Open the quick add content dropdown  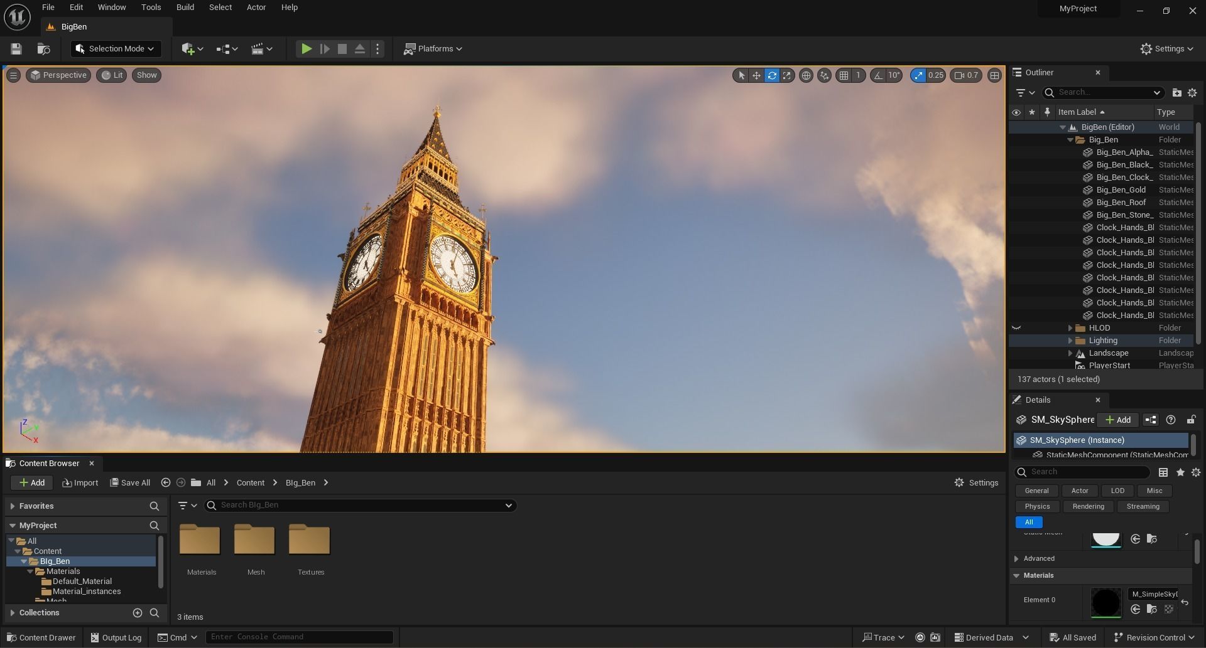tap(192, 49)
